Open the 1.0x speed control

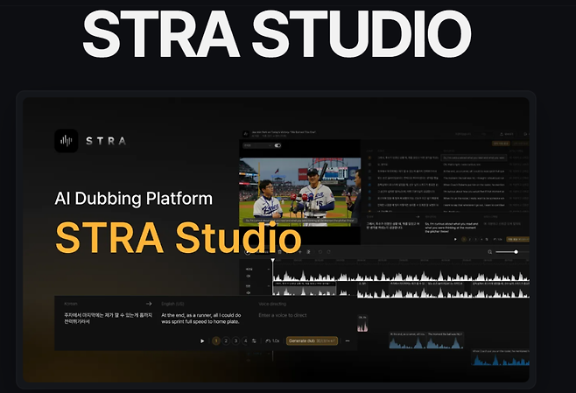tap(272, 340)
